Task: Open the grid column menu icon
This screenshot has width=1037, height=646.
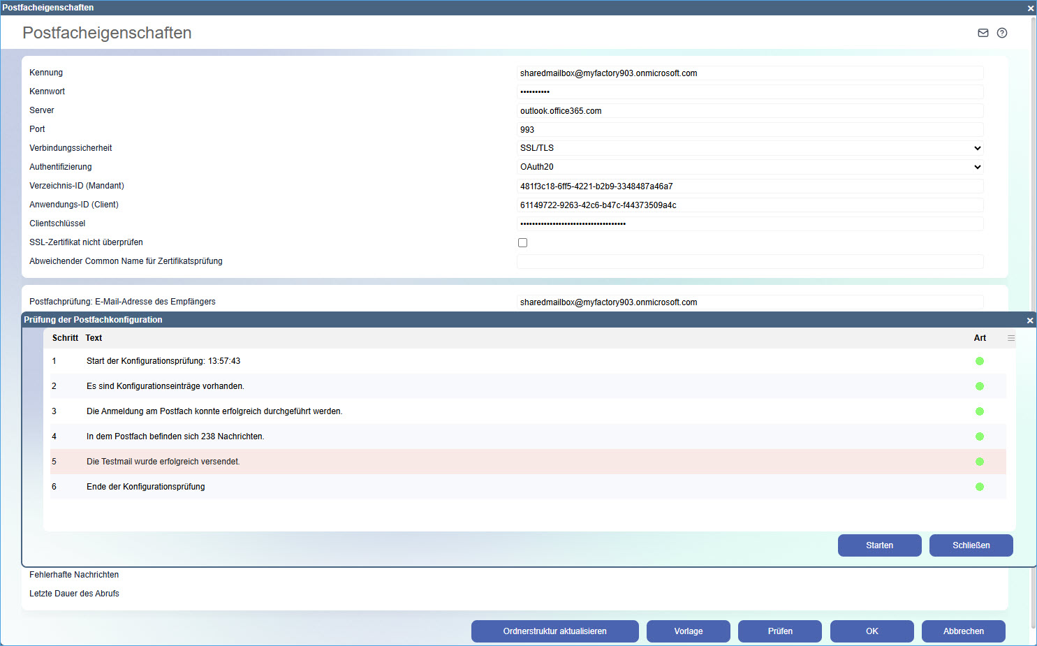Action: point(1010,338)
